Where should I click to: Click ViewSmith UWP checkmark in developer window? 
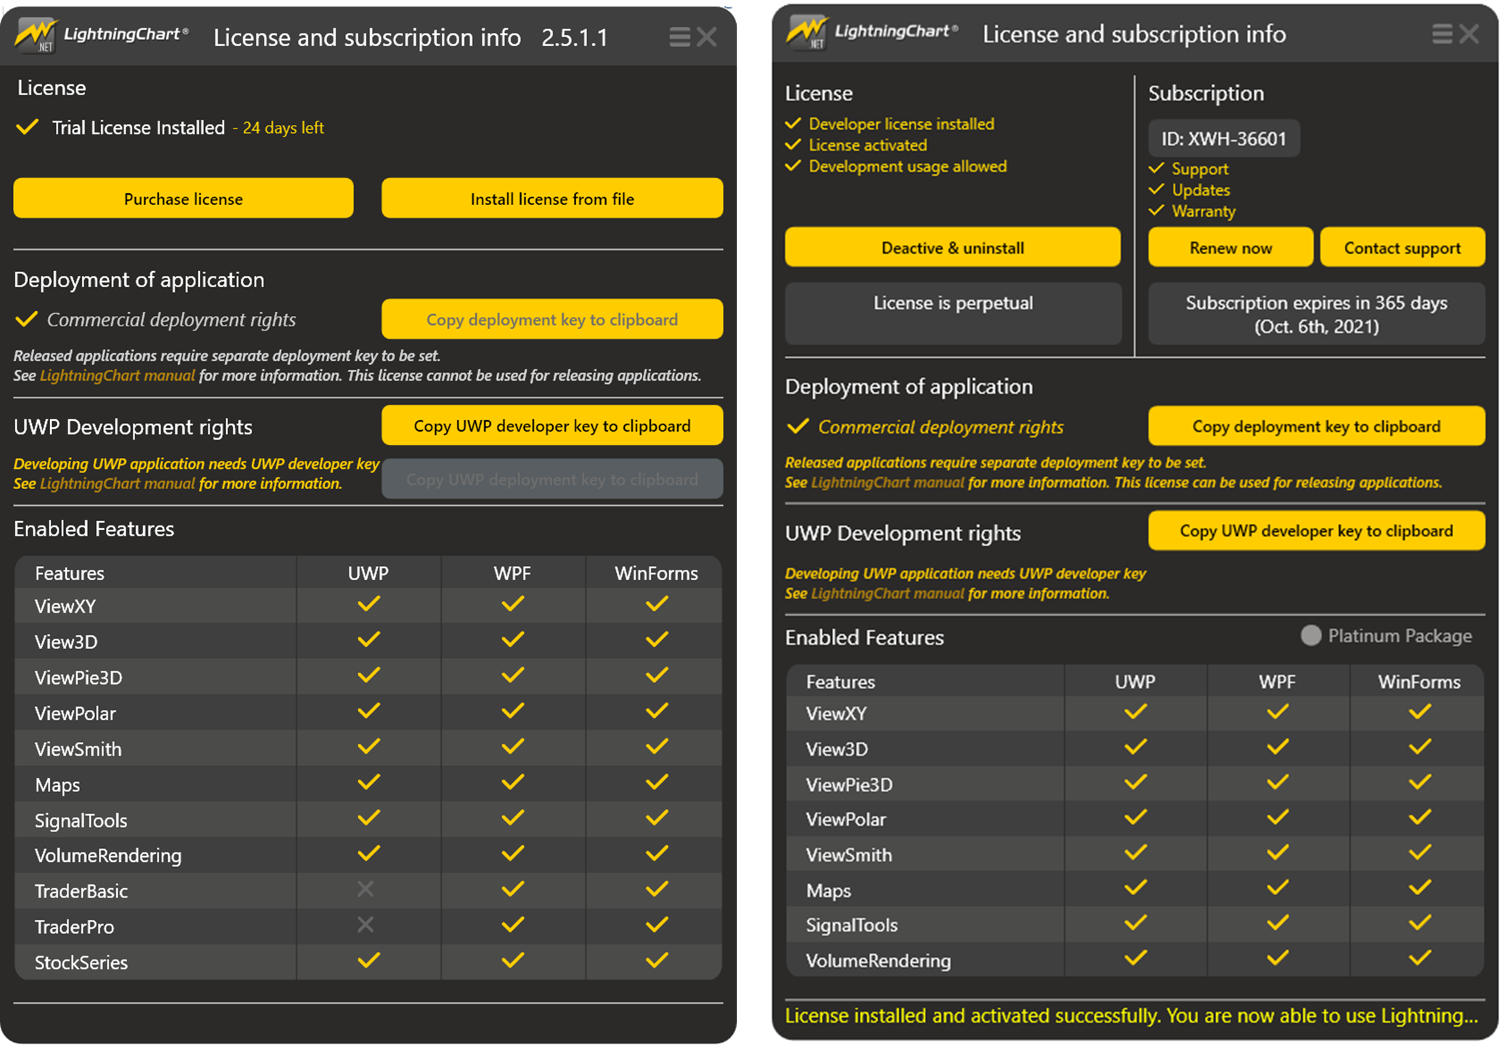(1135, 852)
